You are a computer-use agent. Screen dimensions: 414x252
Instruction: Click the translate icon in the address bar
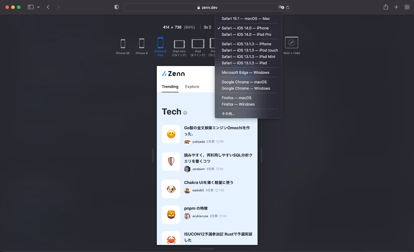(x=281, y=7)
